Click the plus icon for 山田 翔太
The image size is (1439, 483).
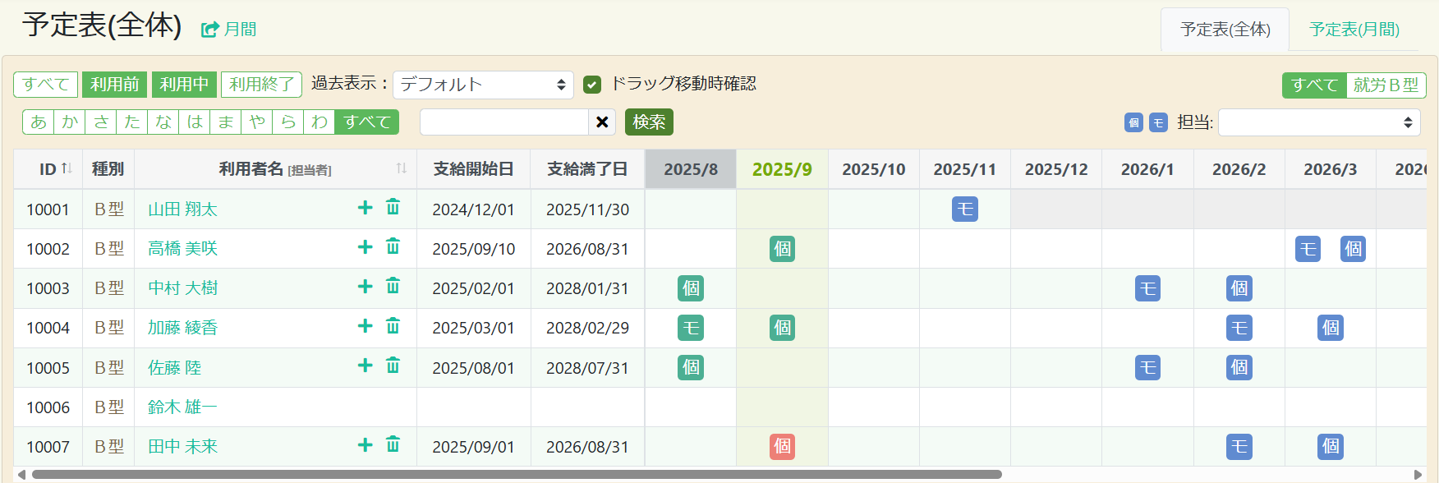pos(365,208)
